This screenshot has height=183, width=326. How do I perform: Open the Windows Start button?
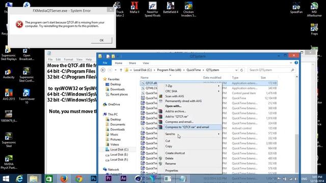pos(6,178)
